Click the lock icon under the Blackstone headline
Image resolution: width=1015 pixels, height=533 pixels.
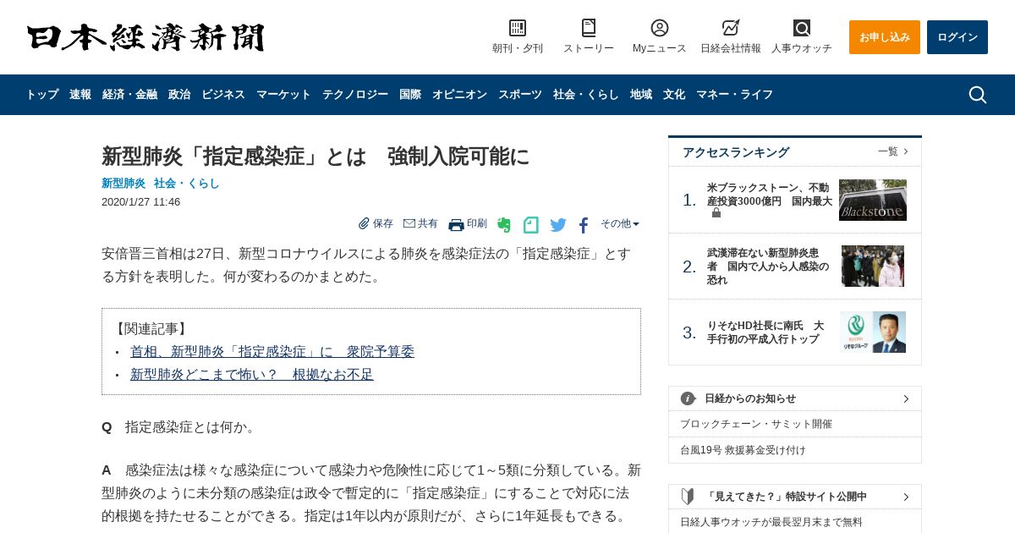click(716, 213)
